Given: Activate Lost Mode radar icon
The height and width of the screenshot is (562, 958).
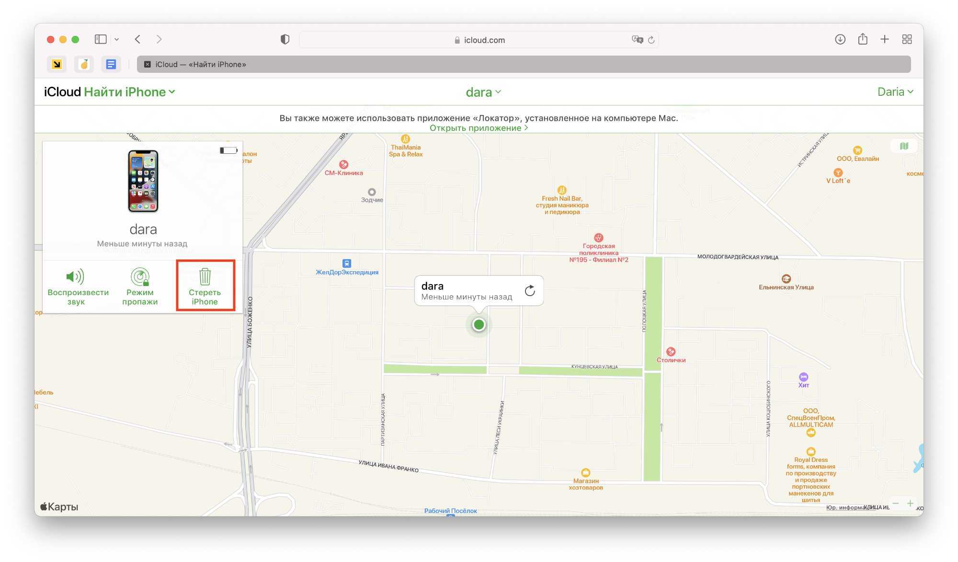Looking at the screenshot, I should 140,276.
